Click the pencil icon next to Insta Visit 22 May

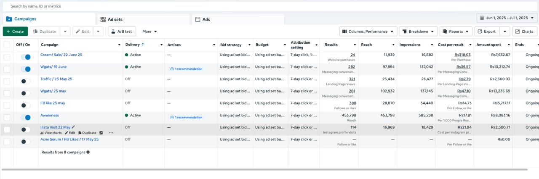pos(73,127)
